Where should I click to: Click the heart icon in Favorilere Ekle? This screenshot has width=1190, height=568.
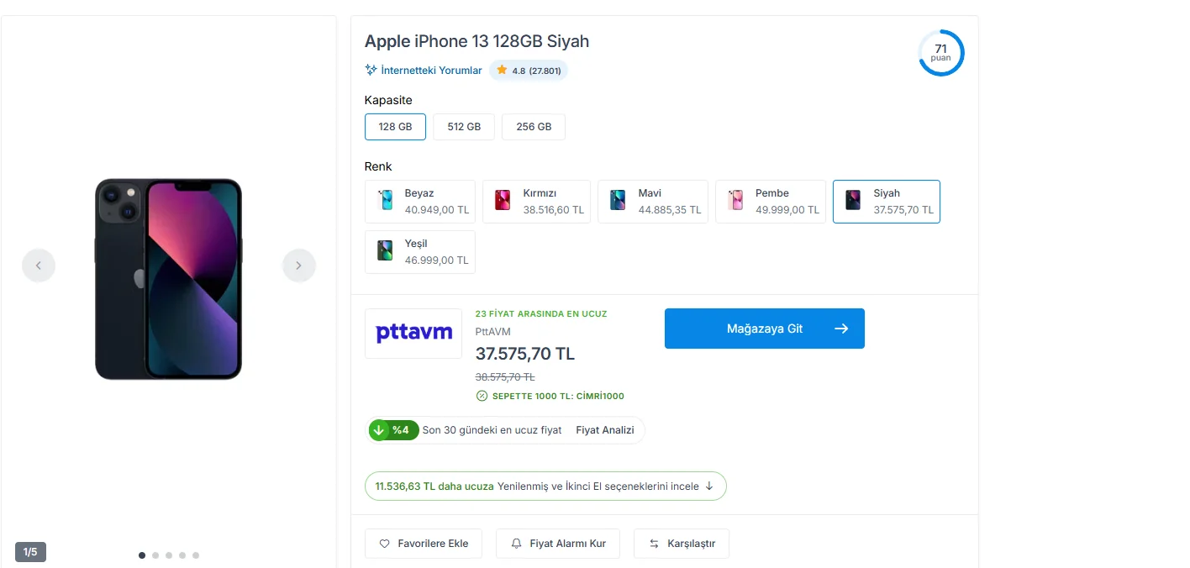385,544
